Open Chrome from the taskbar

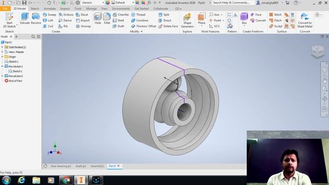[66, 180]
